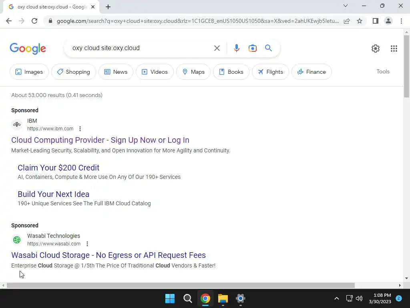Go back to the previous page

coord(9,21)
